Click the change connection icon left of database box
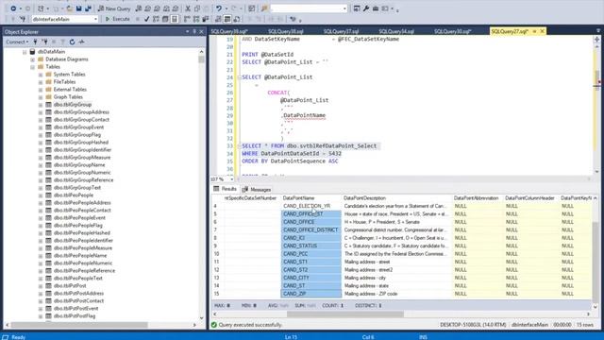604x340 pixels. [23, 19]
